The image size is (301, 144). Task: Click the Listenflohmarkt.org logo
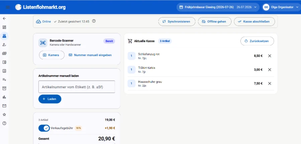40,7
